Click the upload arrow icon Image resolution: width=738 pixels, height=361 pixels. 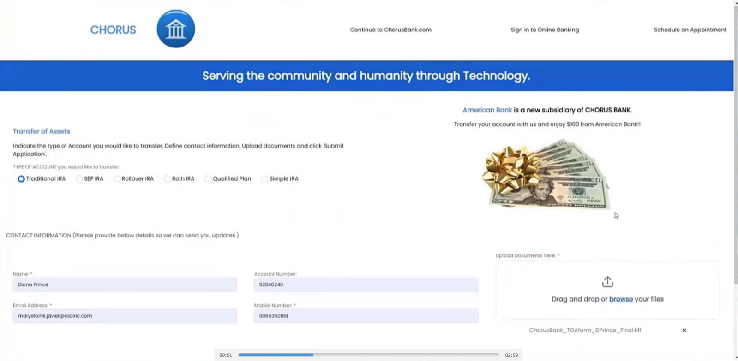(x=607, y=282)
